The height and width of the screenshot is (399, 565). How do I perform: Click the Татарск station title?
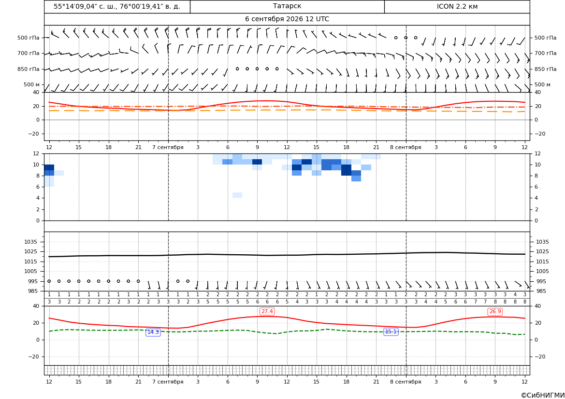coord(287,6)
